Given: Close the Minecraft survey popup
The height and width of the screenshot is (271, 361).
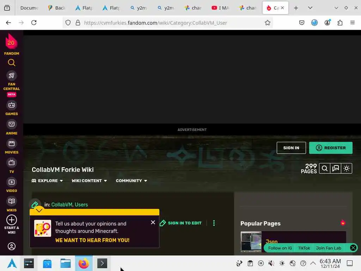Looking at the screenshot, I should click(153, 222).
